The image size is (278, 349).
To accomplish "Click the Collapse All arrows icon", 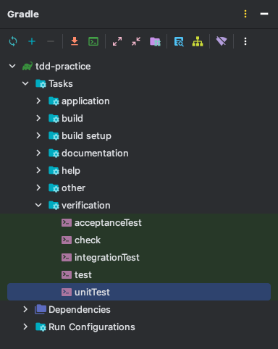I will tap(136, 41).
